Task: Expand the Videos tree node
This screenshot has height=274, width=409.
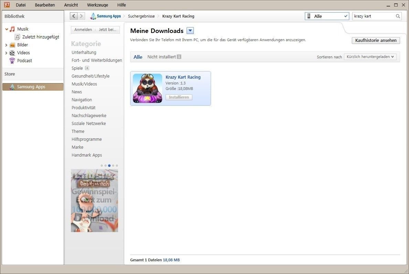Action: (6, 53)
